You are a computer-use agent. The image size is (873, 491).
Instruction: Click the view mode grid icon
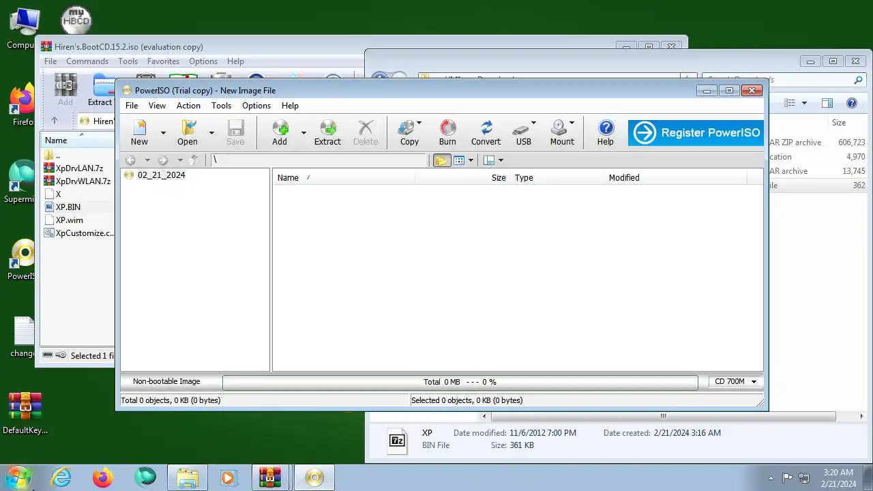459,160
